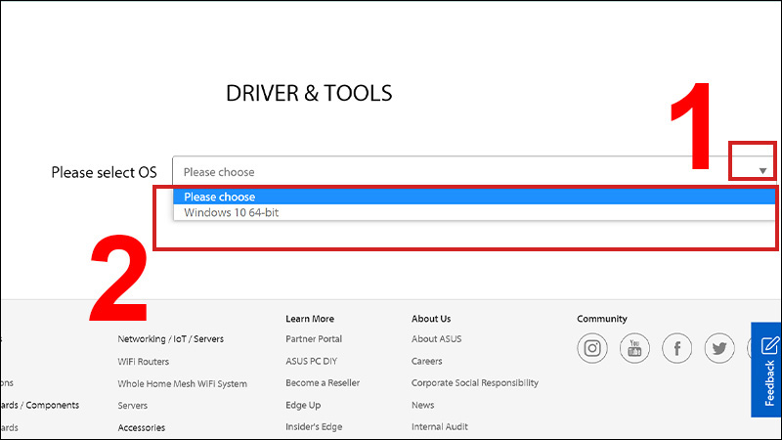
Task: Click Networking / IoT / Servers heading
Action: pos(170,339)
